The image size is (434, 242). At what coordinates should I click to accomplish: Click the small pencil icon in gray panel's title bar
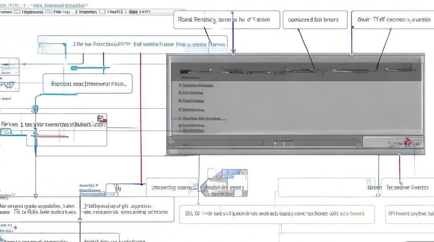coord(419,60)
